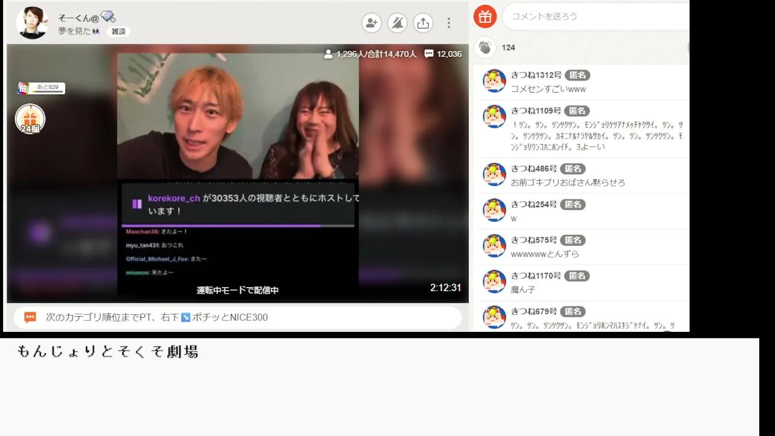This screenshot has width=775, height=436.
Task: Open きつね486号 user avatar
Action: pyautogui.click(x=494, y=174)
